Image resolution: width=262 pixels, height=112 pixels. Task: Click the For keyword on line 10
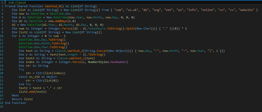pos(14,36)
